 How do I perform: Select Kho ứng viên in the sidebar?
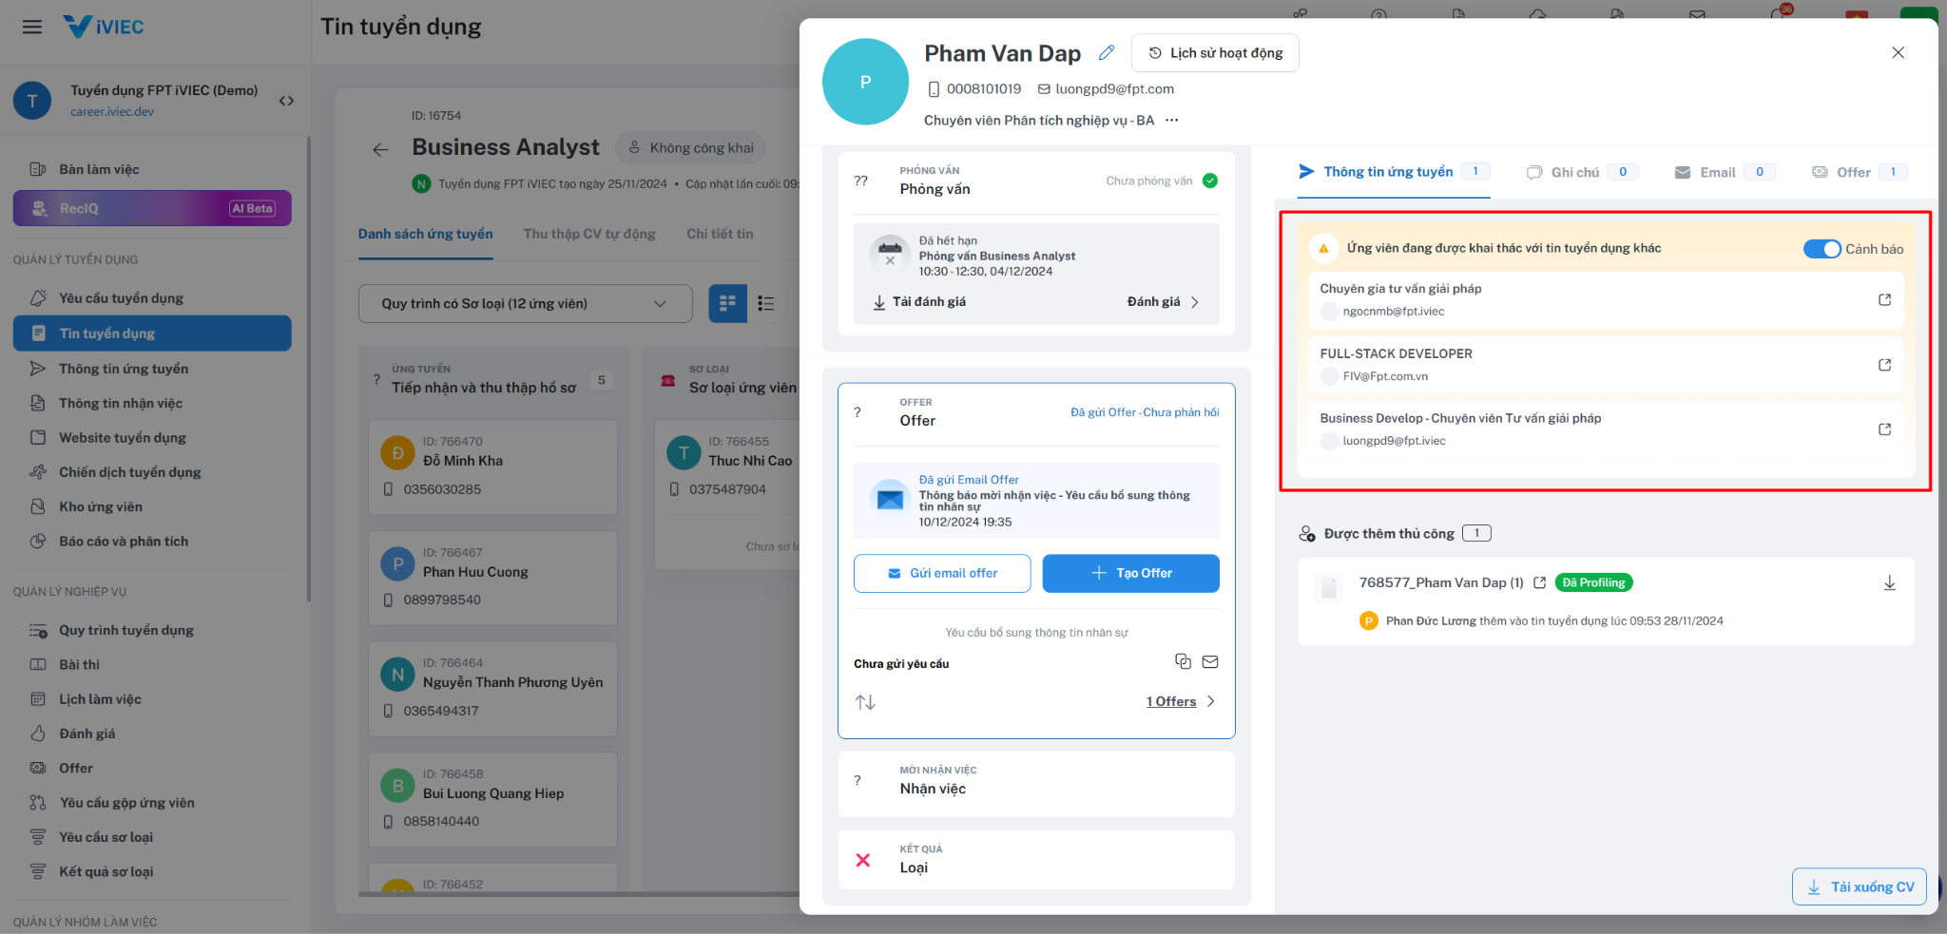point(101,507)
